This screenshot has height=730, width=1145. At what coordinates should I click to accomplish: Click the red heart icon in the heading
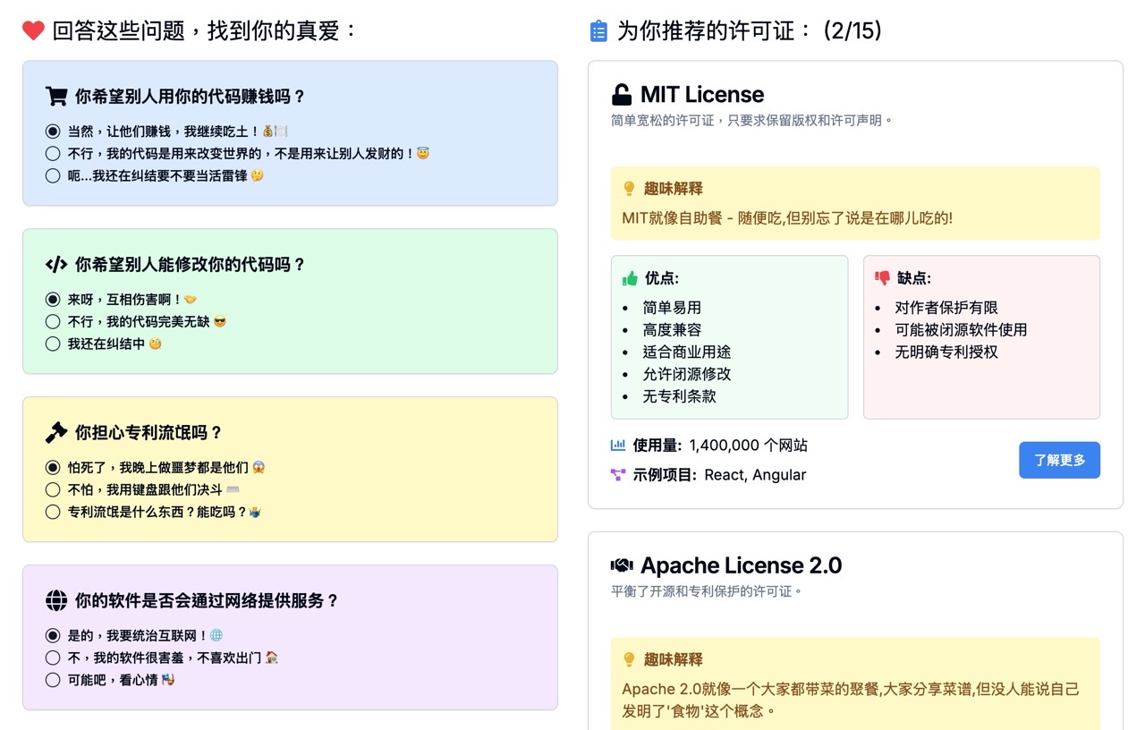click(33, 31)
